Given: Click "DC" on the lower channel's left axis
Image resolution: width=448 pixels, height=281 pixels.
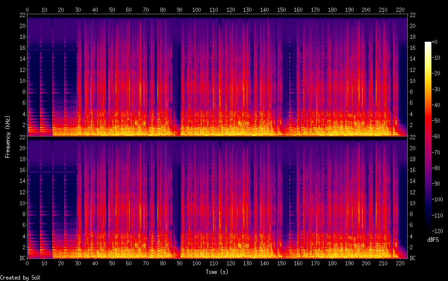Looking at the screenshot, I should click(x=23, y=258).
